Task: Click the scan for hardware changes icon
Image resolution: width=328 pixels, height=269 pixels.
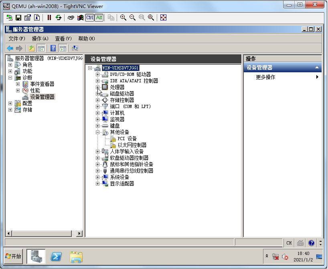Action: coord(75,48)
